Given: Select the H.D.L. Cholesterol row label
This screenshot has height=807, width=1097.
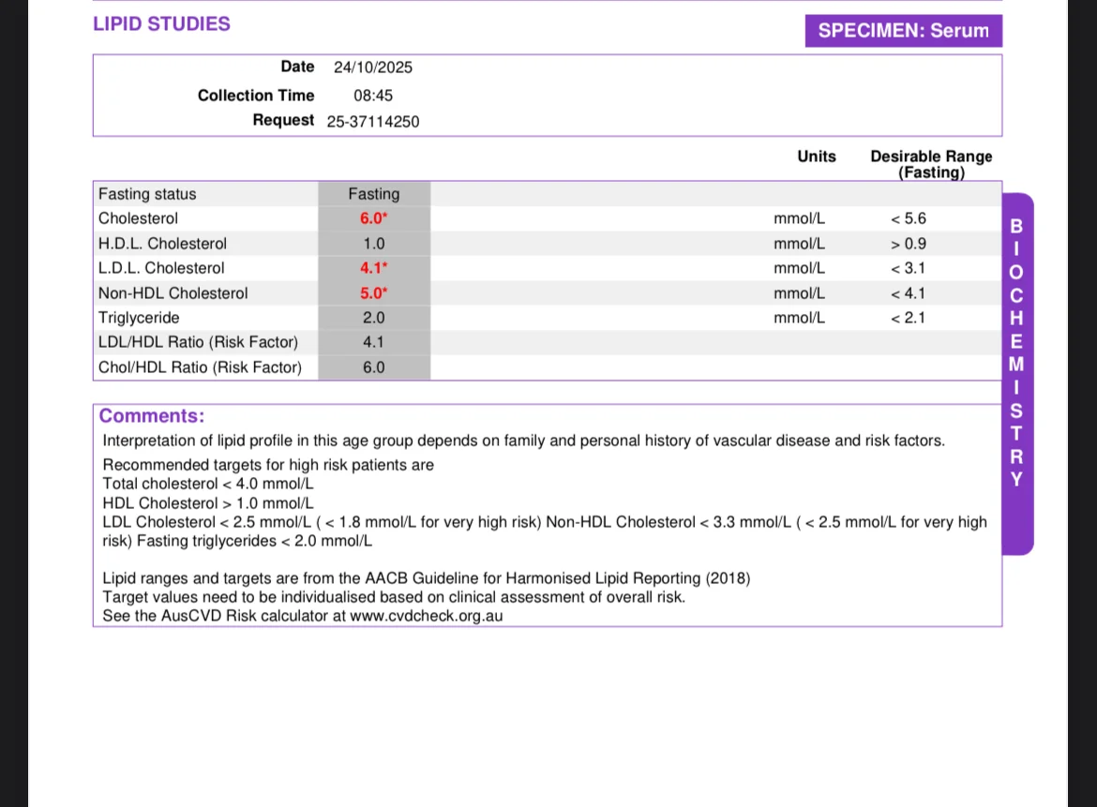Looking at the screenshot, I should pyautogui.click(x=162, y=244).
